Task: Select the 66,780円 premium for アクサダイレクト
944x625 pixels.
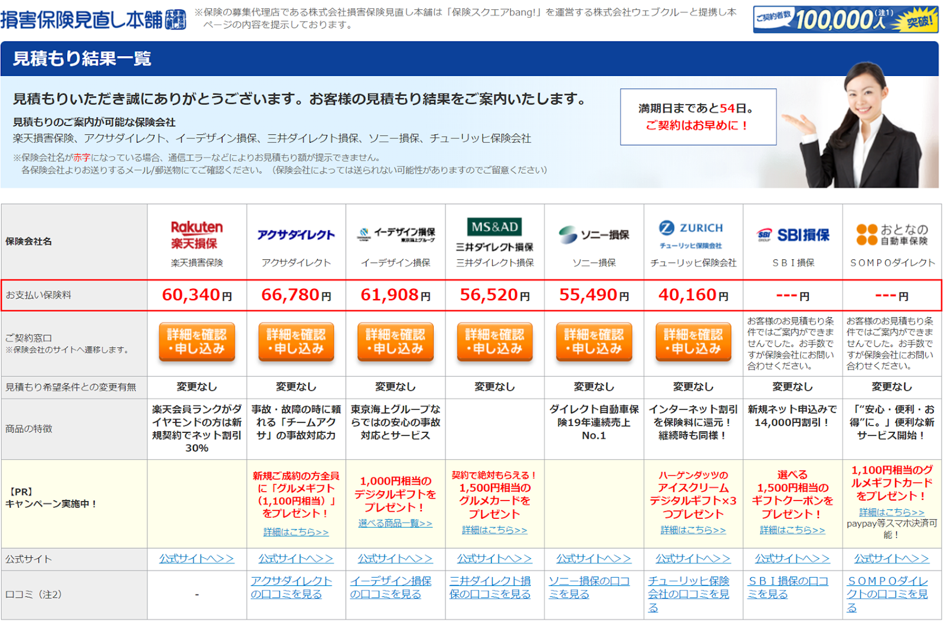Action: click(296, 295)
